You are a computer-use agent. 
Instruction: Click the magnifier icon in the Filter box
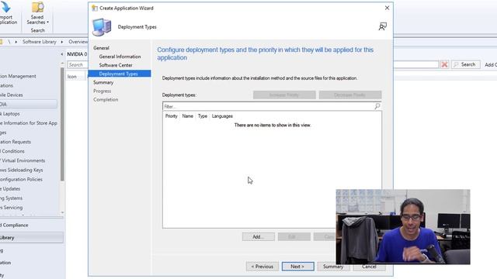(x=377, y=106)
